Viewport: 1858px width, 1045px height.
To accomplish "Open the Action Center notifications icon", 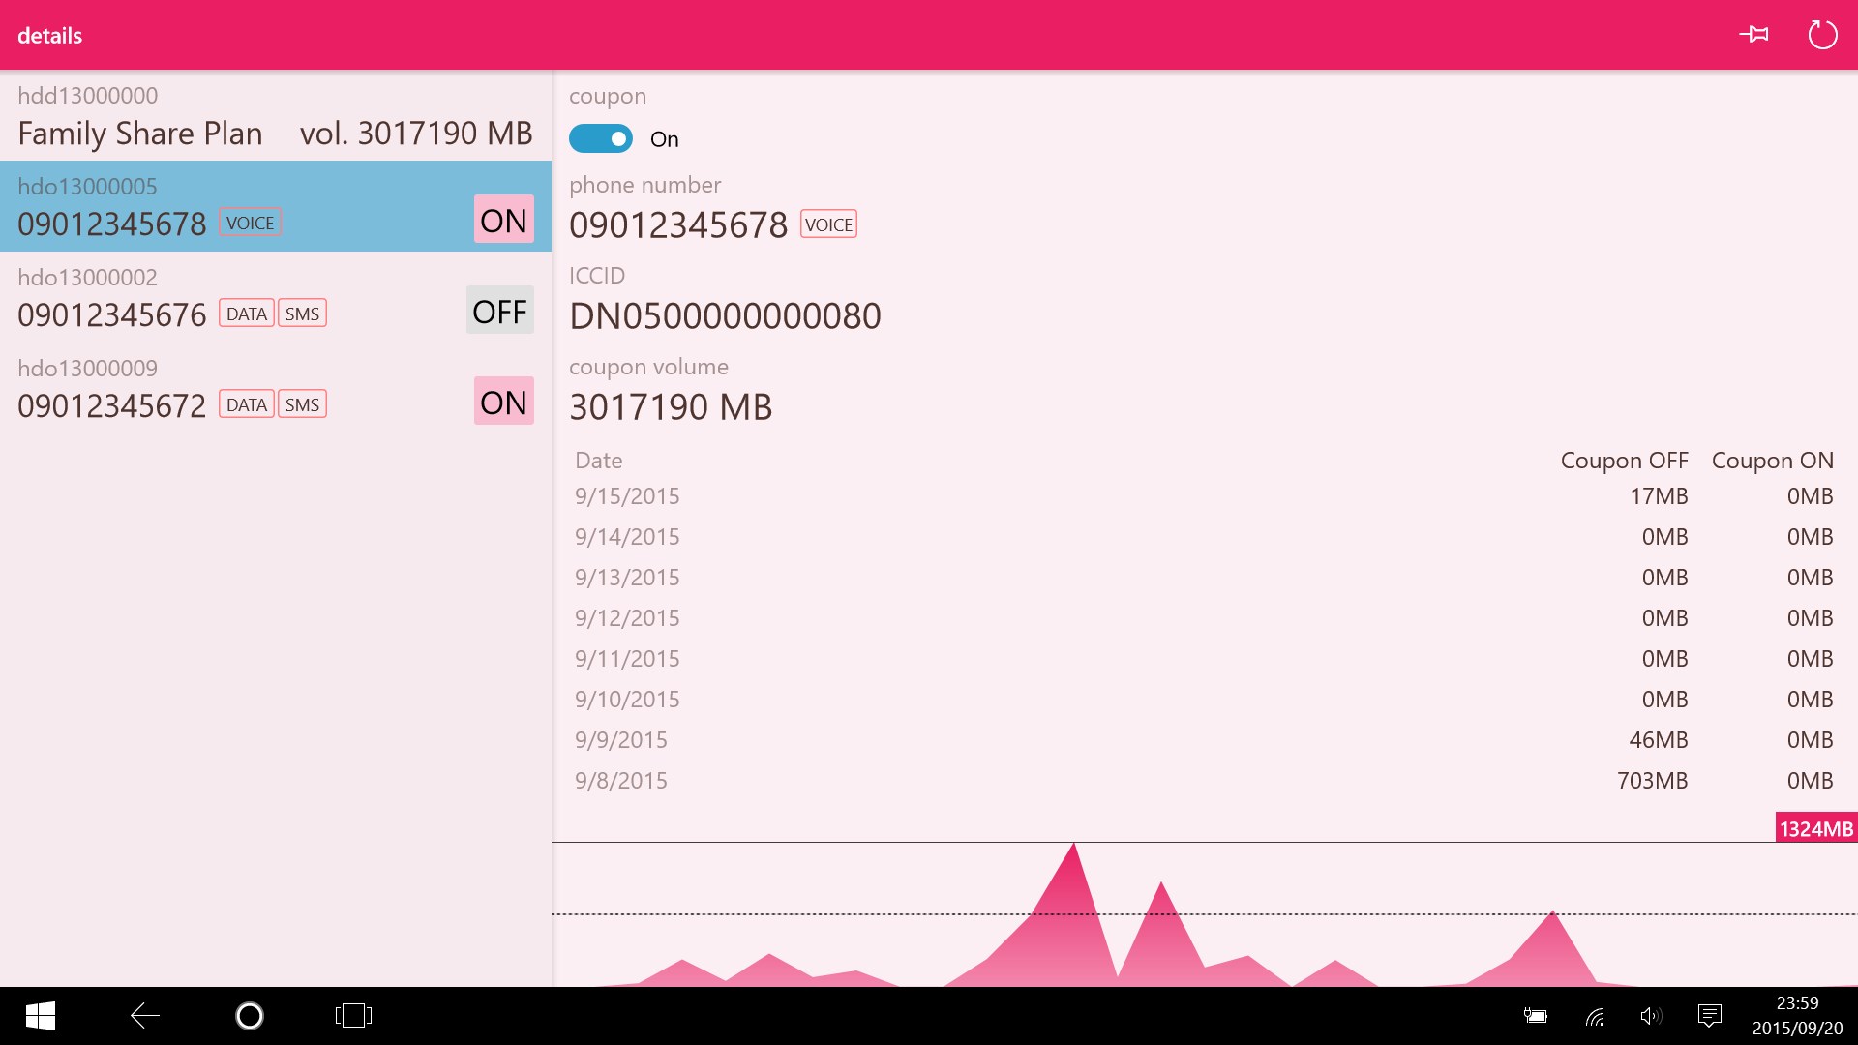I will point(1710,1016).
